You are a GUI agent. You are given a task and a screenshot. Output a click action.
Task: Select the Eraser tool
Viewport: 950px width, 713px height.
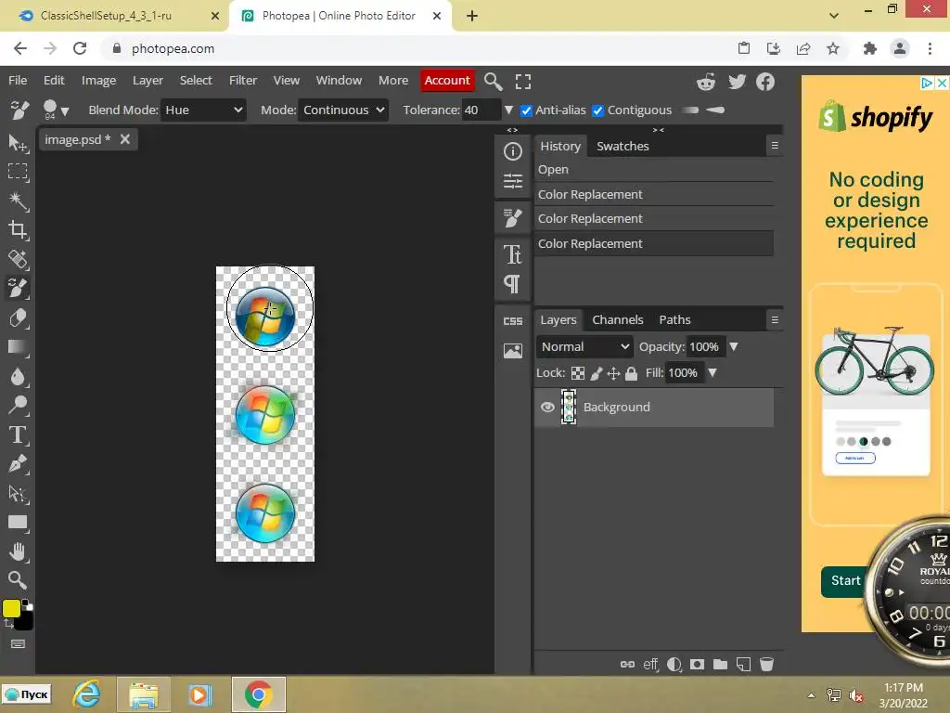tap(18, 318)
